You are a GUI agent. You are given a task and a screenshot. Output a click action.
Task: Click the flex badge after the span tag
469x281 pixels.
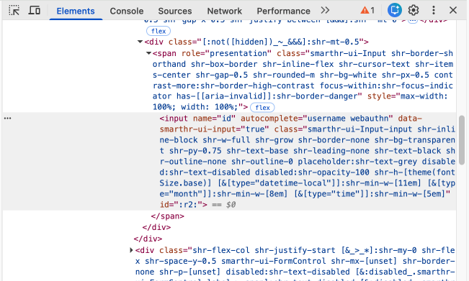tap(262, 107)
